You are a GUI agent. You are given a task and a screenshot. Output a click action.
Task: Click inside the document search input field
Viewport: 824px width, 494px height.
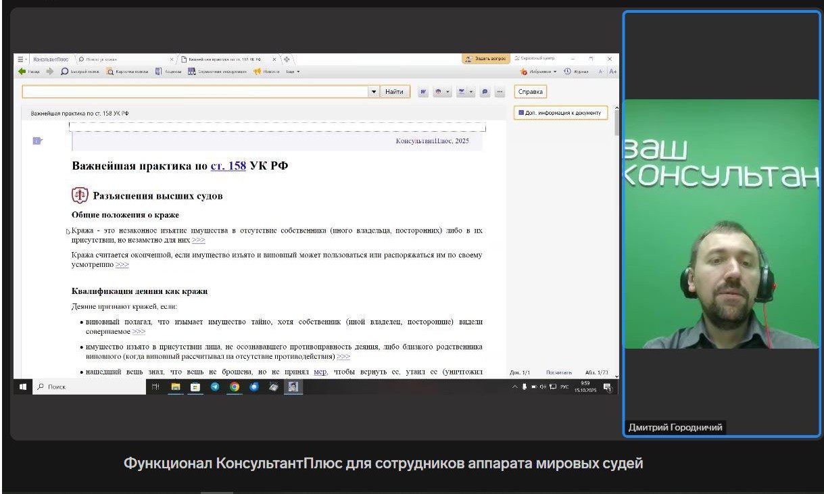pyautogui.click(x=195, y=92)
